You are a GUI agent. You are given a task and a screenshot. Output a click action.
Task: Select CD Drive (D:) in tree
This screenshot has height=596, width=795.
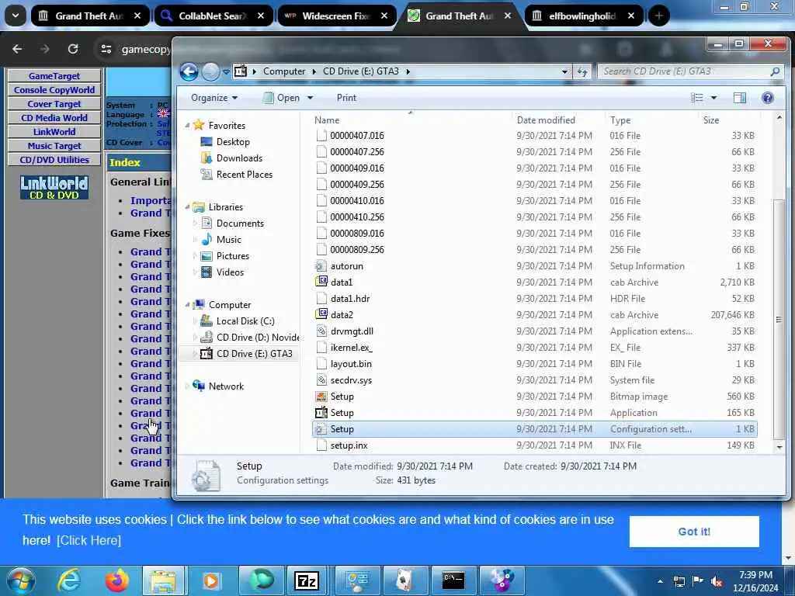(x=249, y=338)
